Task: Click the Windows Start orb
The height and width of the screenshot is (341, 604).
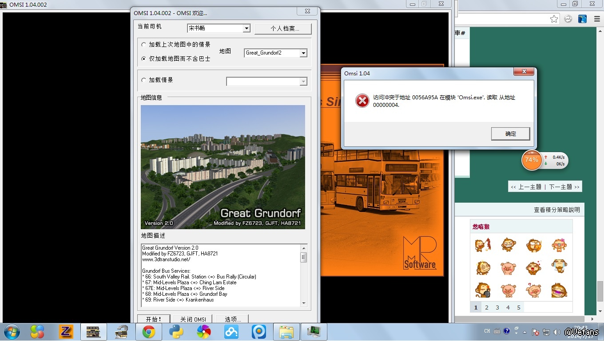Action: (x=11, y=332)
